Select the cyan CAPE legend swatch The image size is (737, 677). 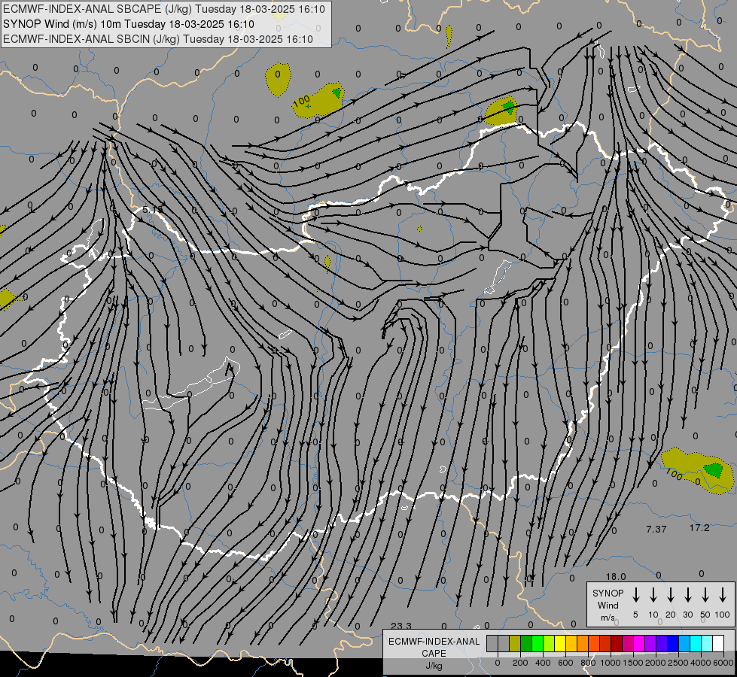[696, 643]
